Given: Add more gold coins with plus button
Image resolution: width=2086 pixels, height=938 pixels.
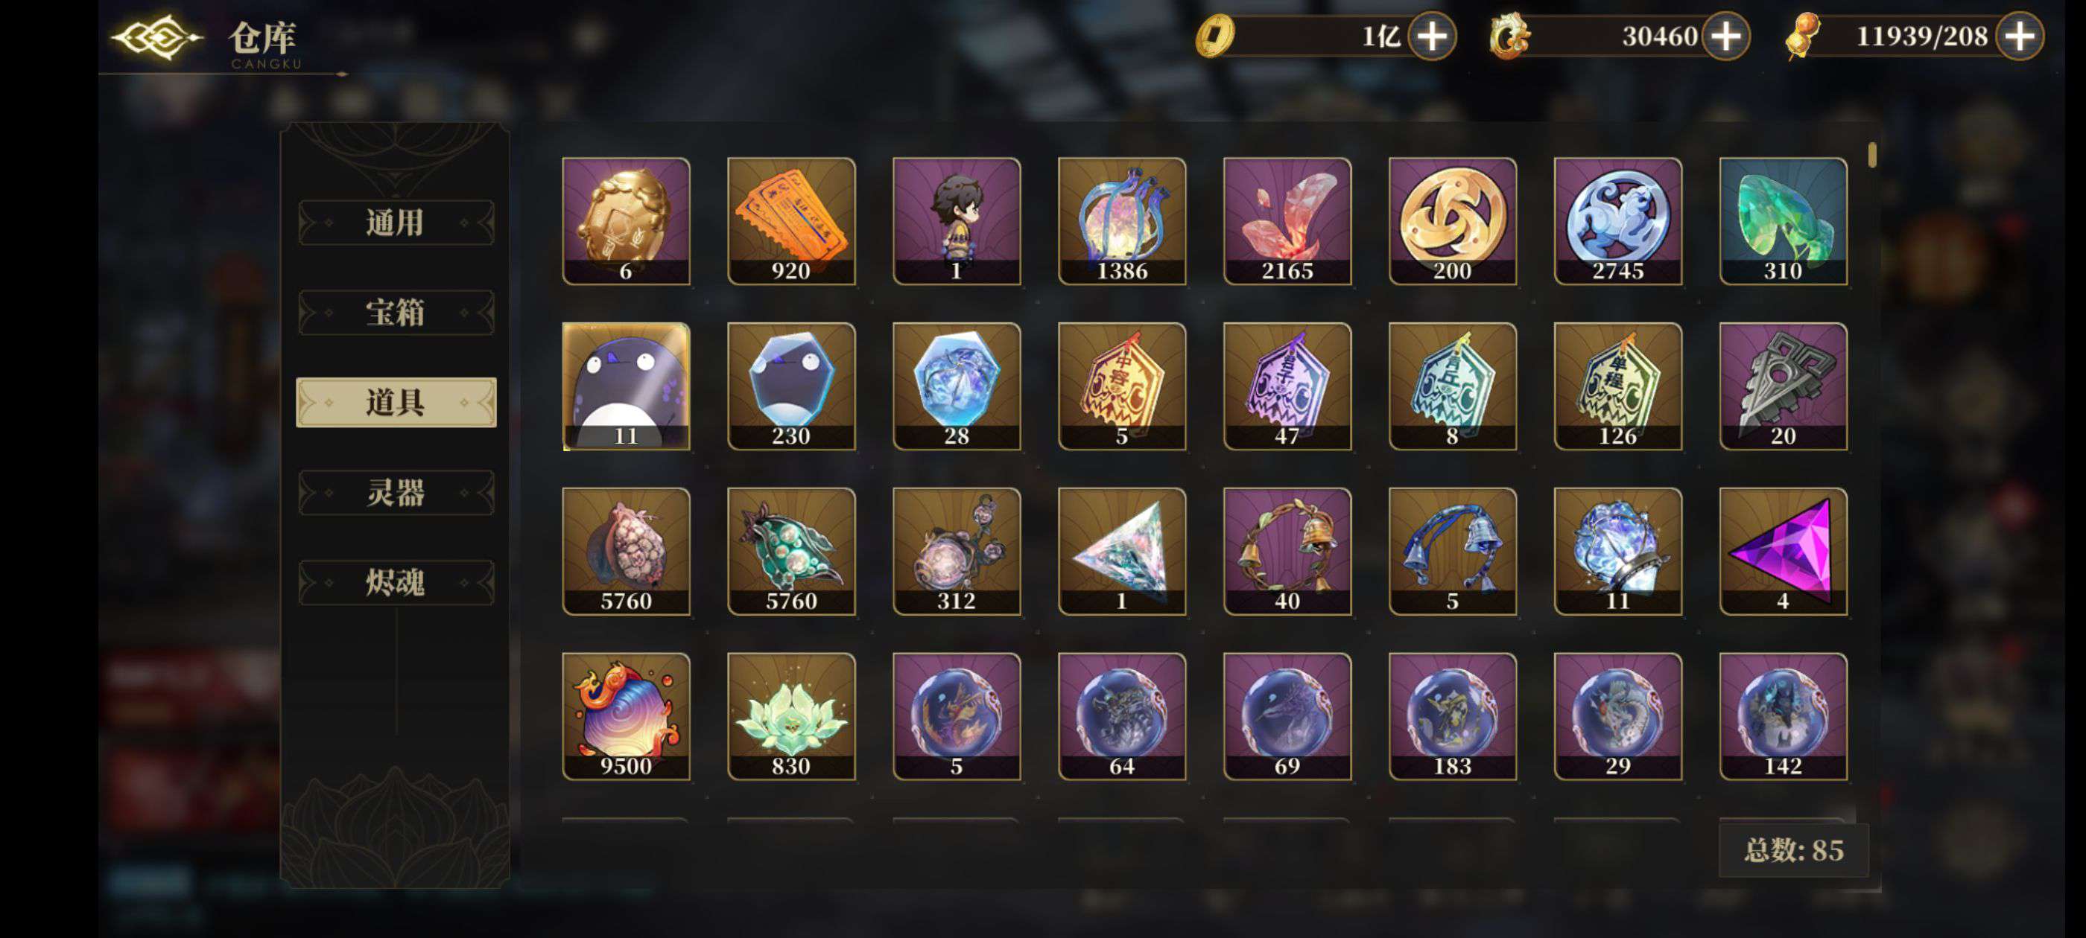Looking at the screenshot, I should click(1432, 36).
